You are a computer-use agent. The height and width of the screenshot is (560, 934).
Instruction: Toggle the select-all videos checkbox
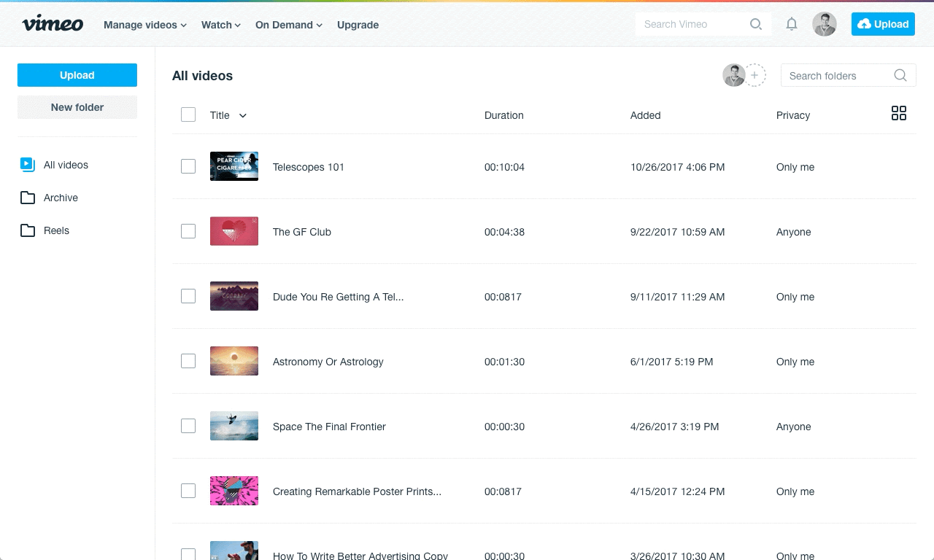click(188, 114)
